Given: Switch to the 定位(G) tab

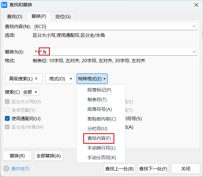Looking at the screenshot, I should click(x=63, y=16).
